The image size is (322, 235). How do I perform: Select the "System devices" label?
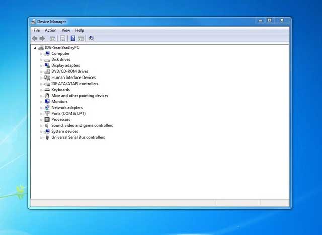click(x=65, y=131)
